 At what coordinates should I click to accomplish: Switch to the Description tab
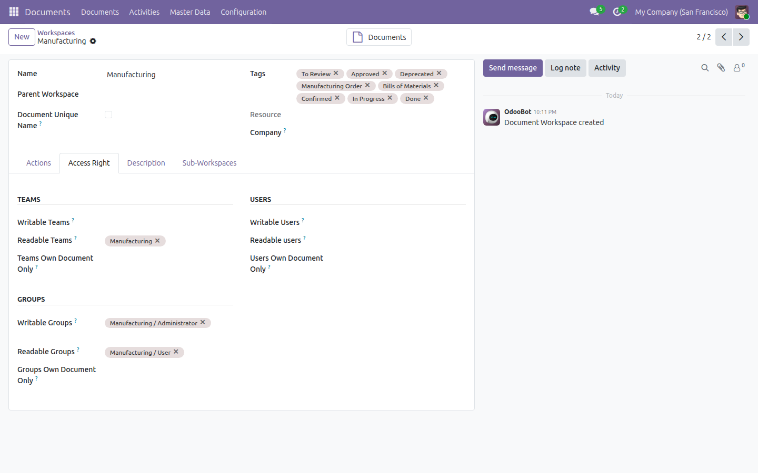click(146, 163)
